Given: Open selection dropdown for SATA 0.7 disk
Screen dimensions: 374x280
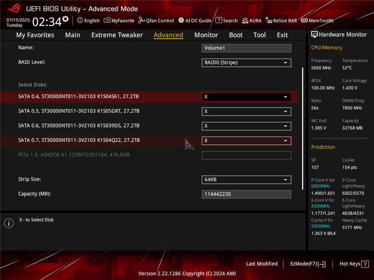Looking at the screenshot, I should [246, 140].
